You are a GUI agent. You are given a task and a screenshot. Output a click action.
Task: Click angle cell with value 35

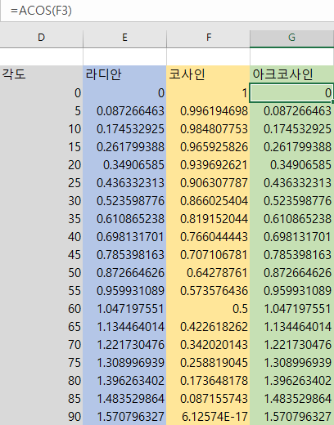coord(42,219)
